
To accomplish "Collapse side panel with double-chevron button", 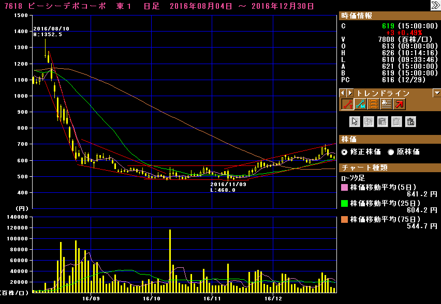I will tap(435, 5).
